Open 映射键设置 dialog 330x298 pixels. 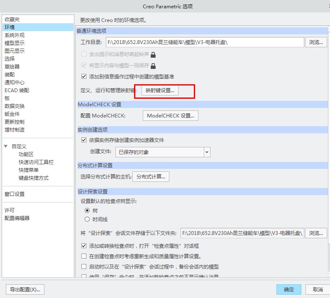160,90
